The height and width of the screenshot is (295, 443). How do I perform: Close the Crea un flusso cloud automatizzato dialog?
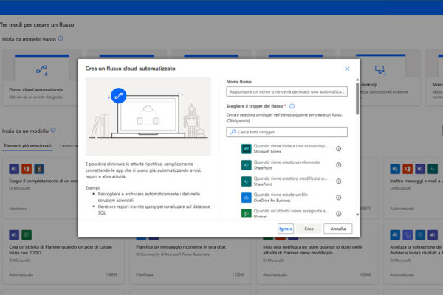347,69
